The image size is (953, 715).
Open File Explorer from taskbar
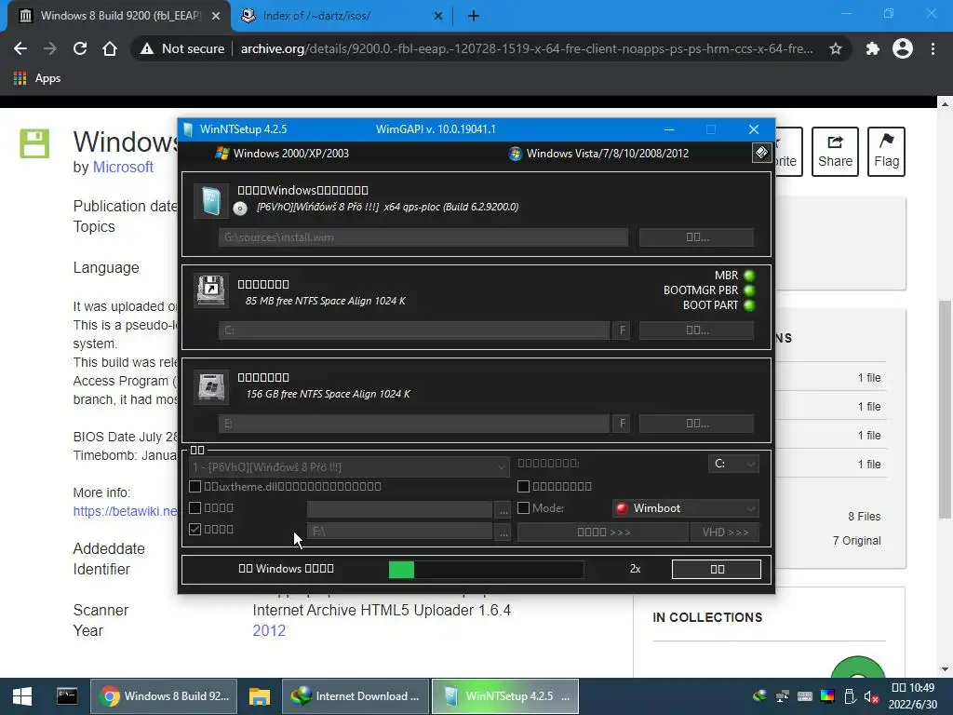pos(260,696)
